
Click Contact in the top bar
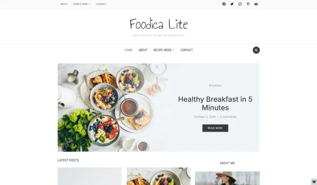pyautogui.click(x=101, y=4)
